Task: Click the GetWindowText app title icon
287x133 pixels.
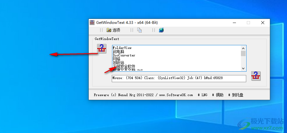Action: point(92,23)
